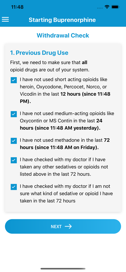Toggle the medium-acting opioids checkbox

click(x=14, y=114)
